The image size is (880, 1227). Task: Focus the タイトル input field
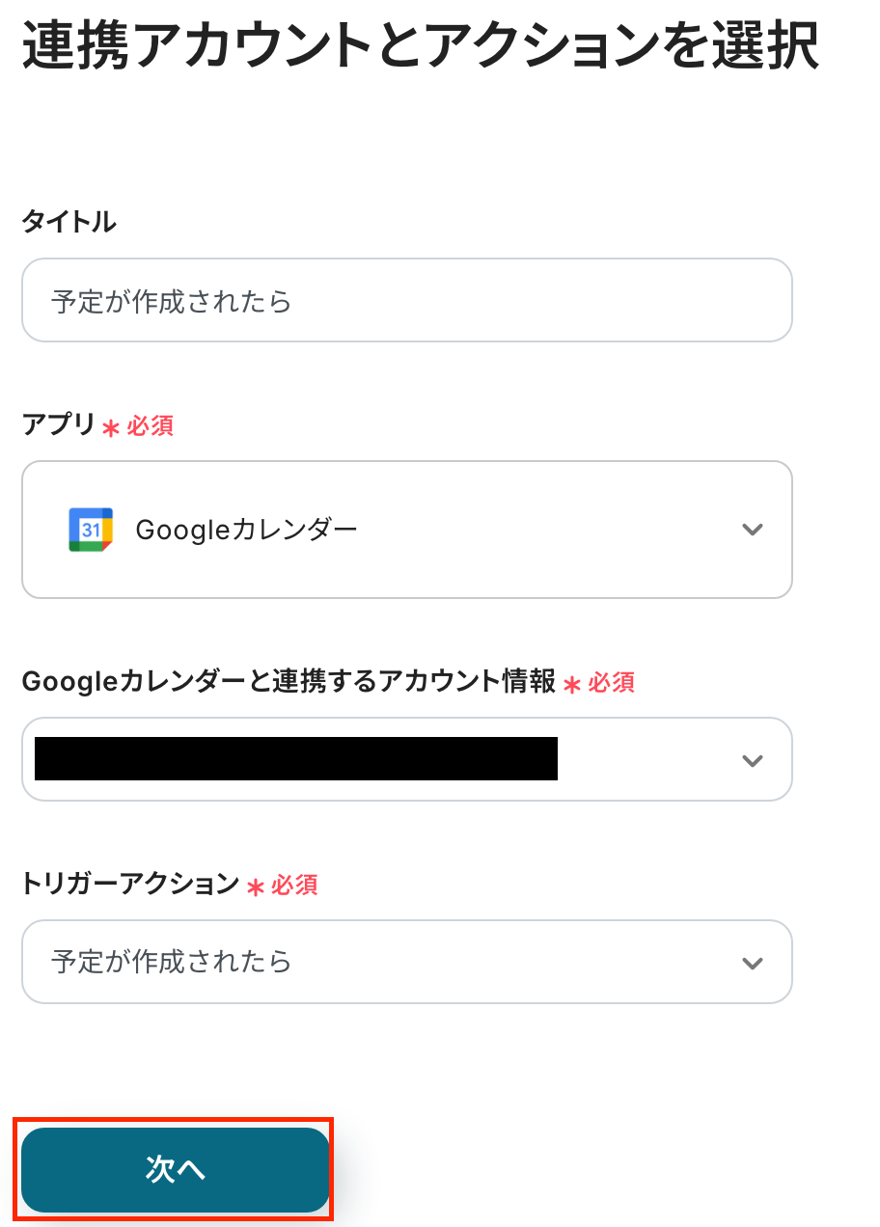click(406, 301)
